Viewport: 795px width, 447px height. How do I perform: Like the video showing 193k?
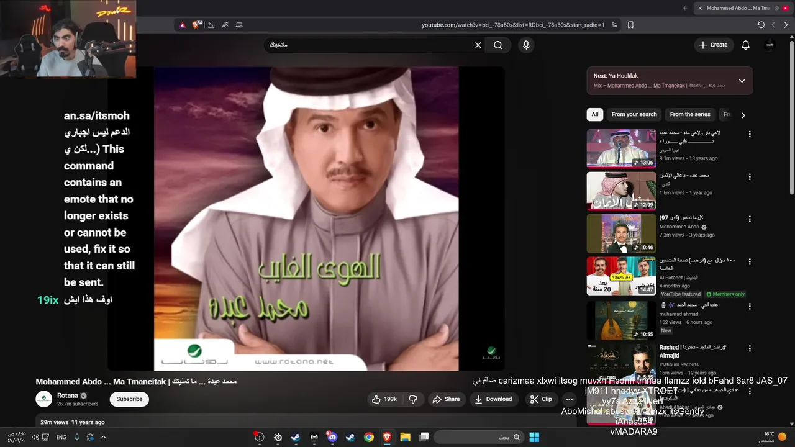pyautogui.click(x=384, y=399)
